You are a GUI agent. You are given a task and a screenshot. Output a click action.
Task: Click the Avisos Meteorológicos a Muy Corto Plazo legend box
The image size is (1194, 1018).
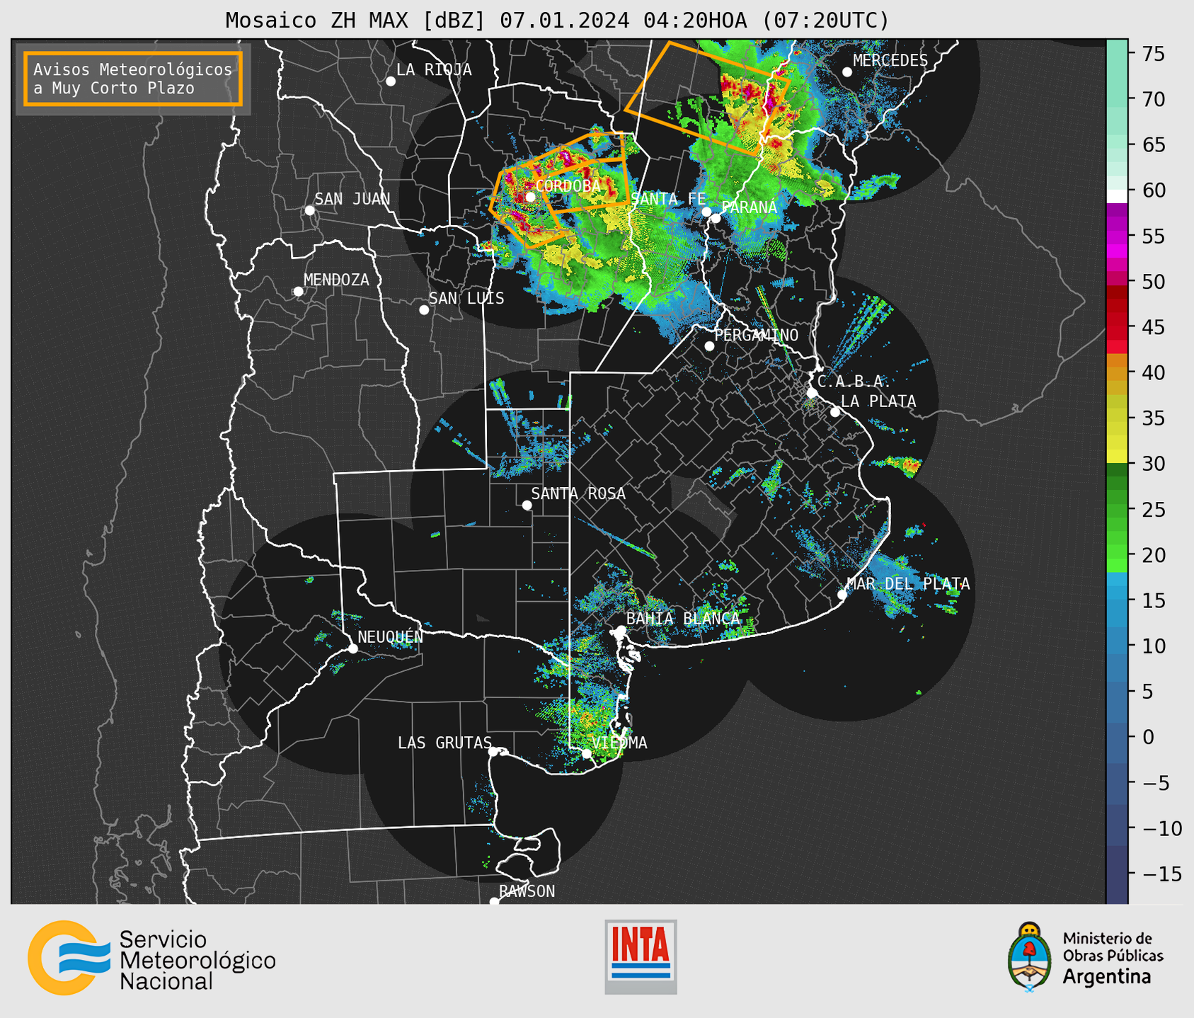[x=133, y=79]
